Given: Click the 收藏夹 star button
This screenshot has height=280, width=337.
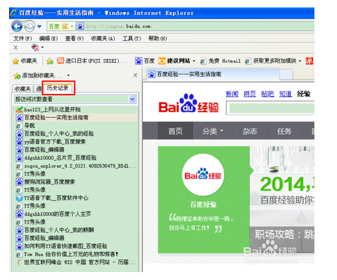Looking at the screenshot, I should point(24,61).
